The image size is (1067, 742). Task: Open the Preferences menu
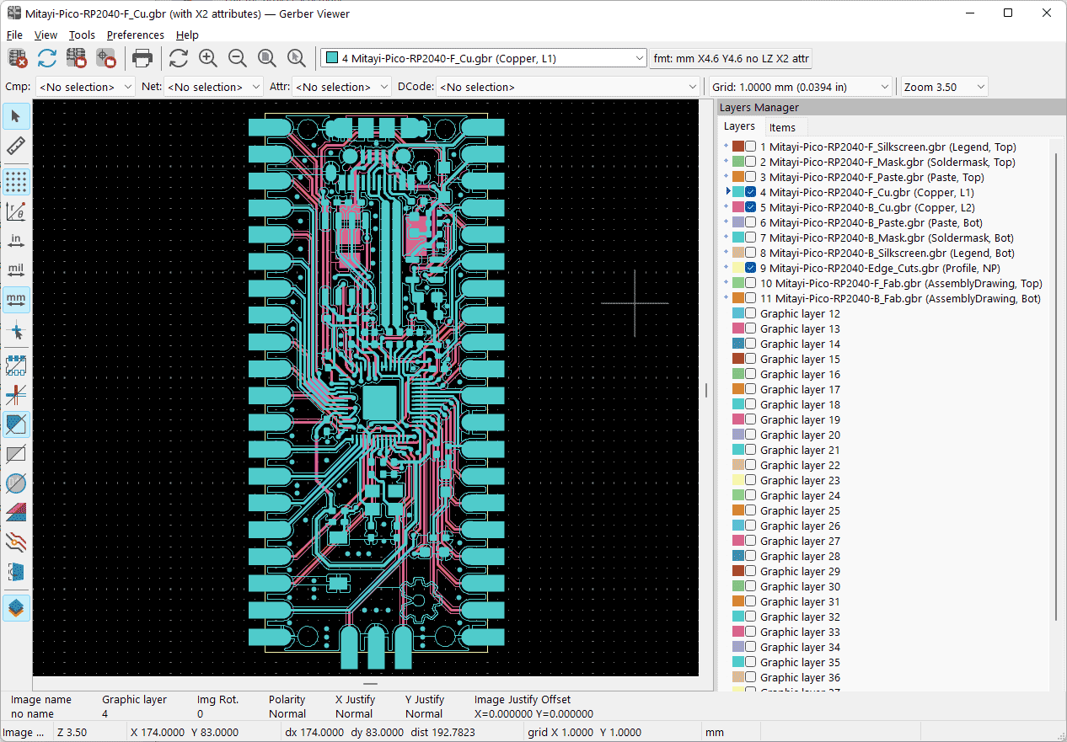click(135, 35)
